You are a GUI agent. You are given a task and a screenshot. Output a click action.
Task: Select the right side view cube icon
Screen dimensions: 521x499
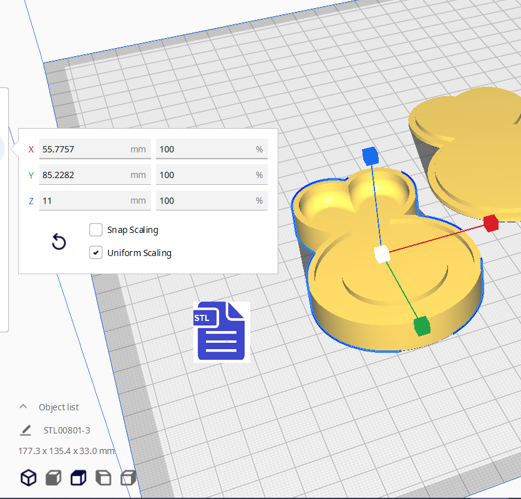(x=128, y=478)
